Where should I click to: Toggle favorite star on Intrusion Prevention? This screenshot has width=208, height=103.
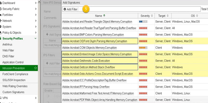35,68
